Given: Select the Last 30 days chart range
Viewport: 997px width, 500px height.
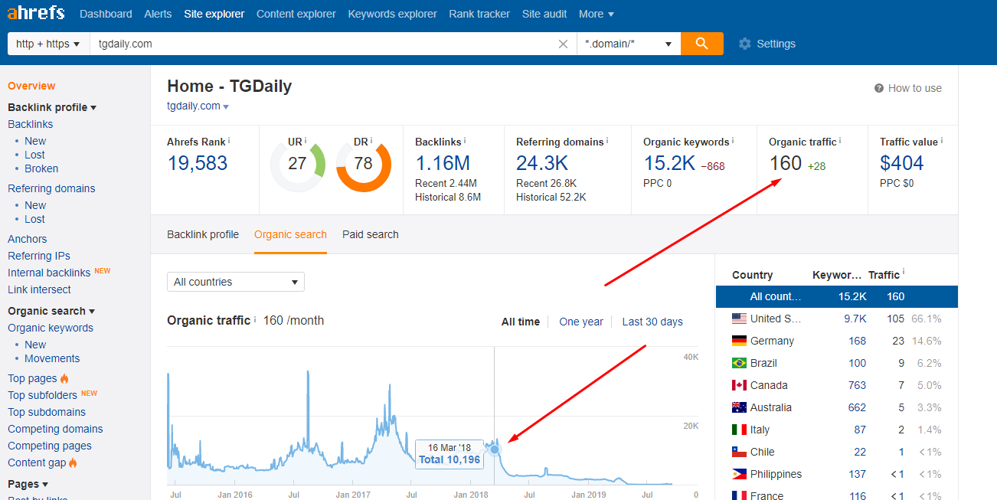Looking at the screenshot, I should [652, 322].
